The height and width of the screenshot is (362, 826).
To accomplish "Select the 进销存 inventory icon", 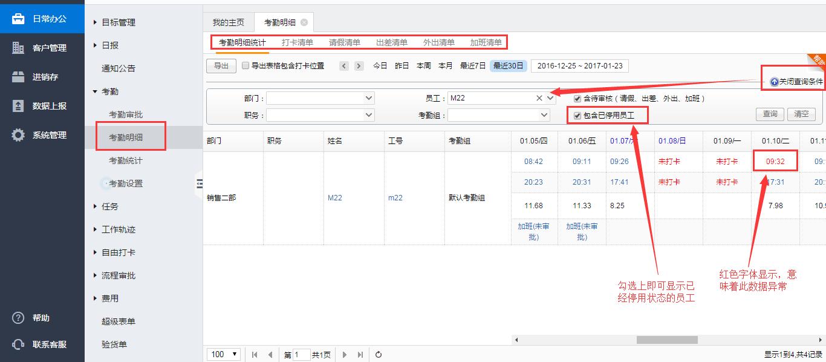I will click(x=18, y=77).
